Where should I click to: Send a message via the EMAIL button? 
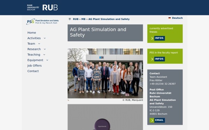[x=160, y=120]
